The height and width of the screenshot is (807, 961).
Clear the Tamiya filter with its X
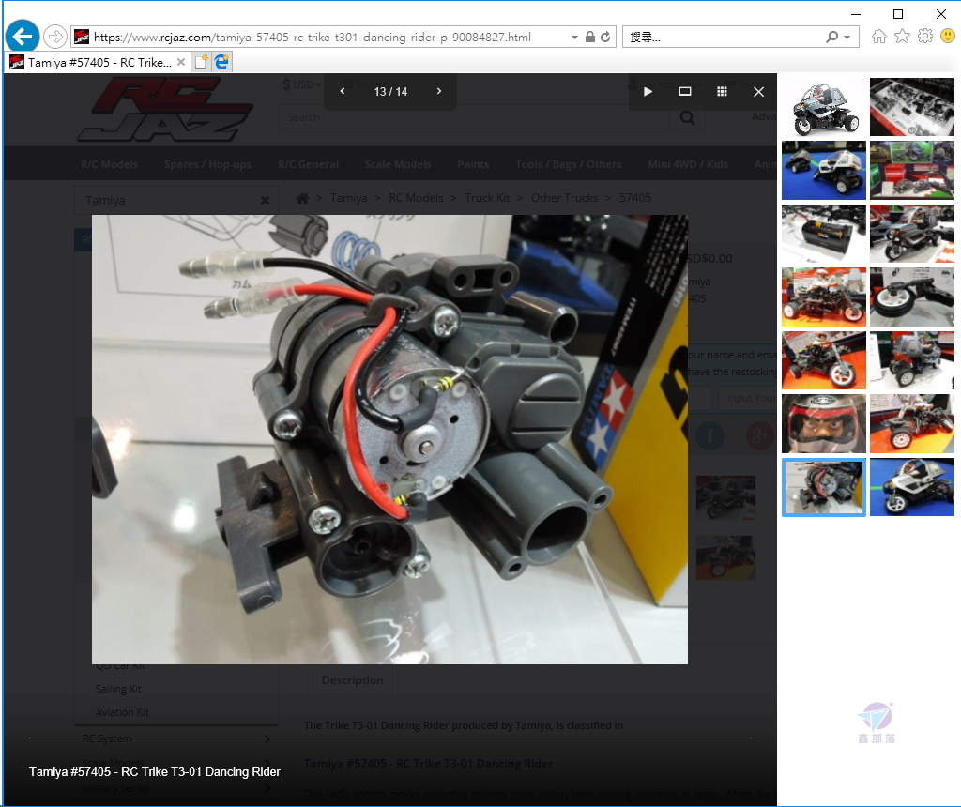point(265,201)
